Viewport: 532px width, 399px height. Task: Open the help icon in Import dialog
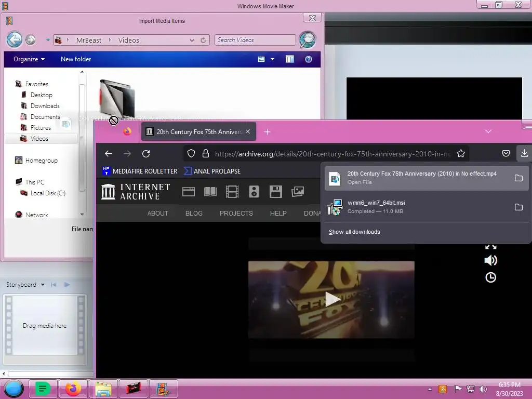pyautogui.click(x=309, y=59)
